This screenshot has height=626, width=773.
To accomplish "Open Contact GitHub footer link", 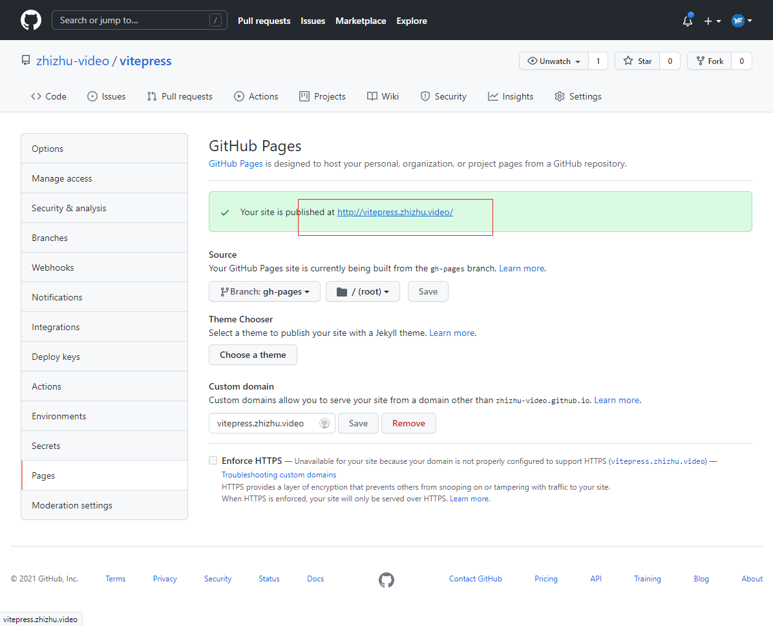I will [476, 579].
